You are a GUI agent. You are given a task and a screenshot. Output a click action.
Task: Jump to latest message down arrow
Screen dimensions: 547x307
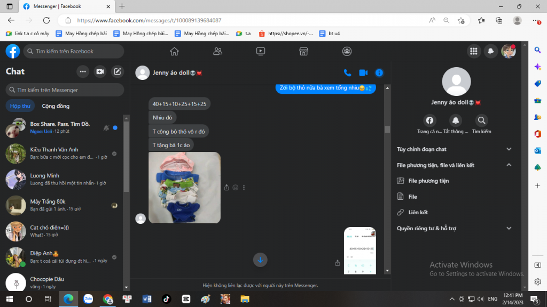coord(260,260)
